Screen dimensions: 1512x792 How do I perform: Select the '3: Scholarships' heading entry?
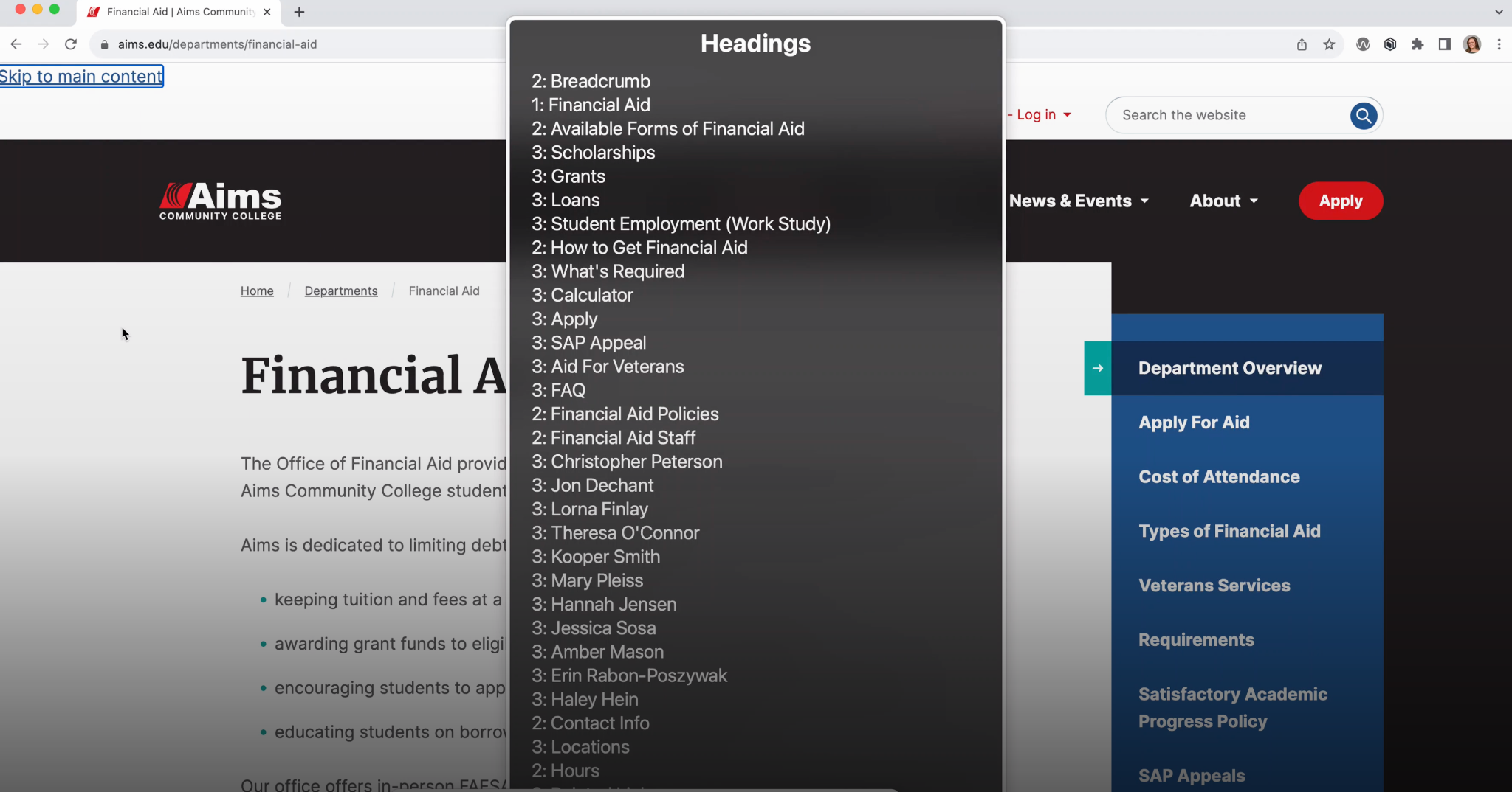[593, 153]
